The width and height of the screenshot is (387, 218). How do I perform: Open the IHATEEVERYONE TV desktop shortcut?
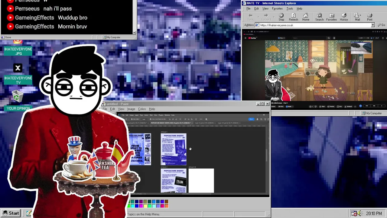[x=18, y=74]
